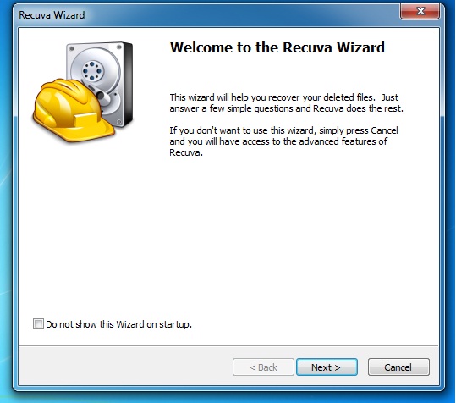Viewport: 456px width, 403px height.
Task: Cancel the Recuva Wizard
Action: click(x=398, y=367)
